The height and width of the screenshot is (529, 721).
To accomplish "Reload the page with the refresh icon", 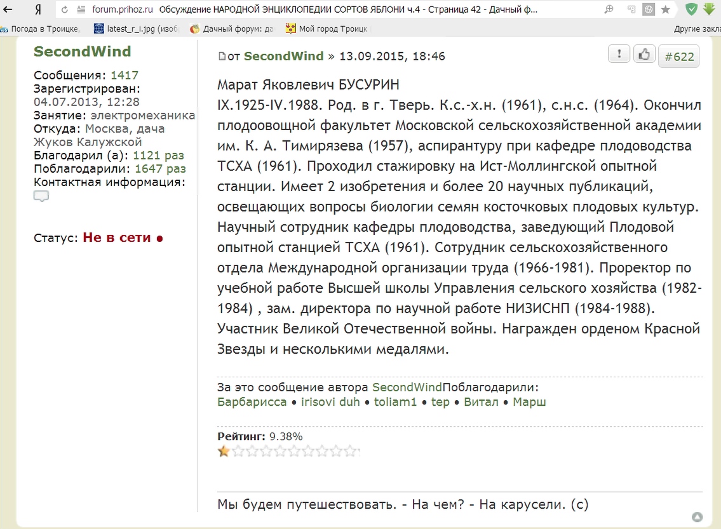I will click(65, 10).
